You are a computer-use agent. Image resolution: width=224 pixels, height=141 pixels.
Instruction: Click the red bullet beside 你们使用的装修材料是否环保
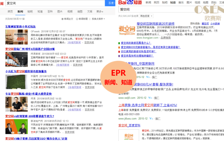tap(119, 52)
